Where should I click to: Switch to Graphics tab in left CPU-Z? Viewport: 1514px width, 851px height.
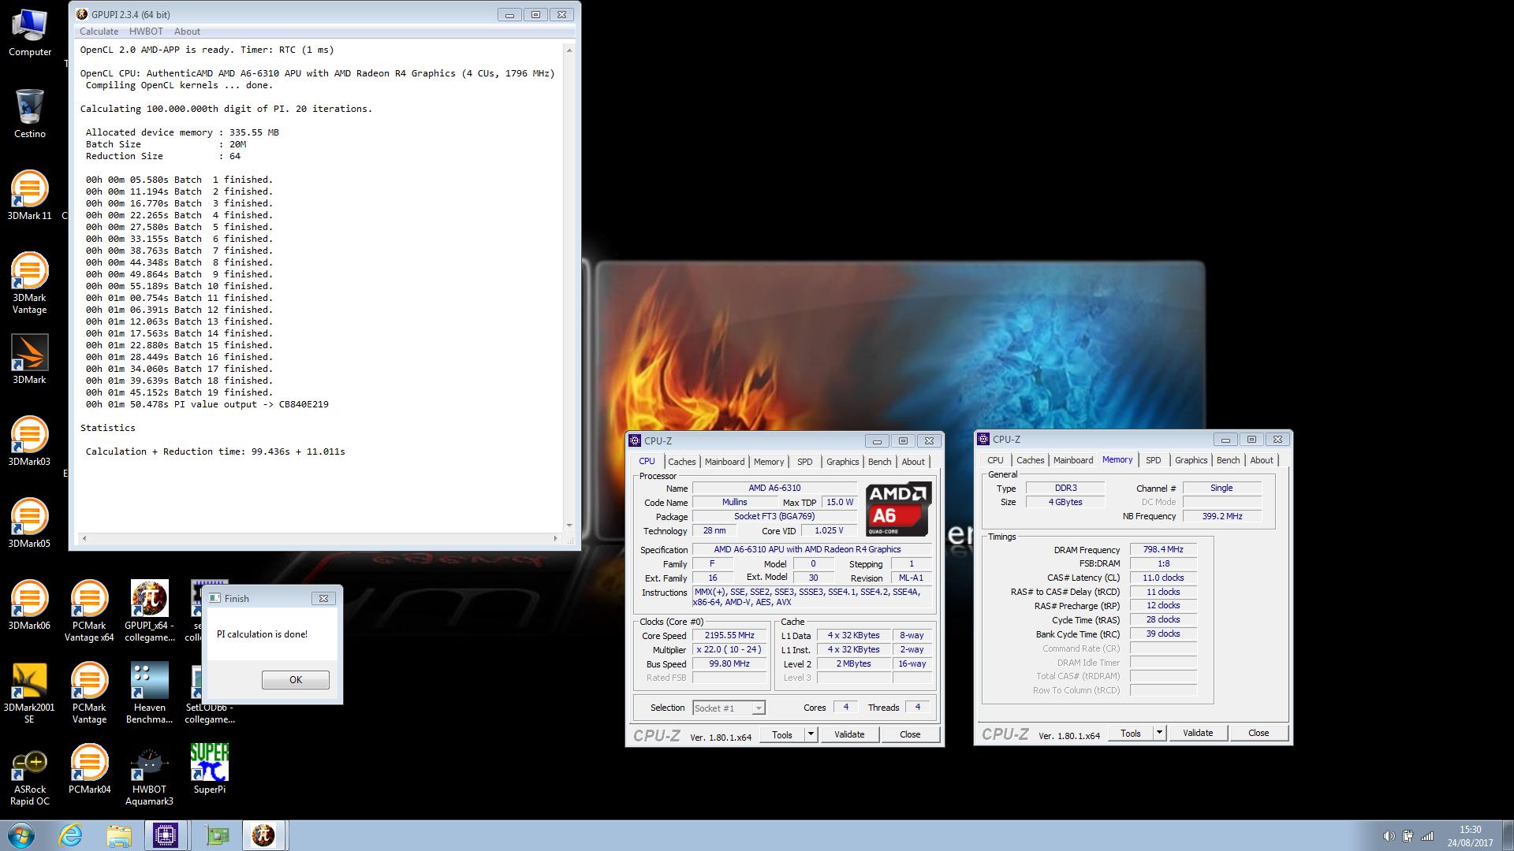(842, 462)
